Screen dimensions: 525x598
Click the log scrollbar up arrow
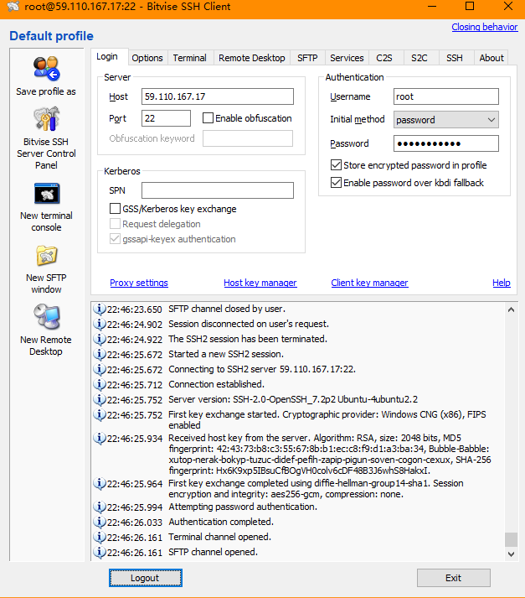pyautogui.click(x=512, y=309)
